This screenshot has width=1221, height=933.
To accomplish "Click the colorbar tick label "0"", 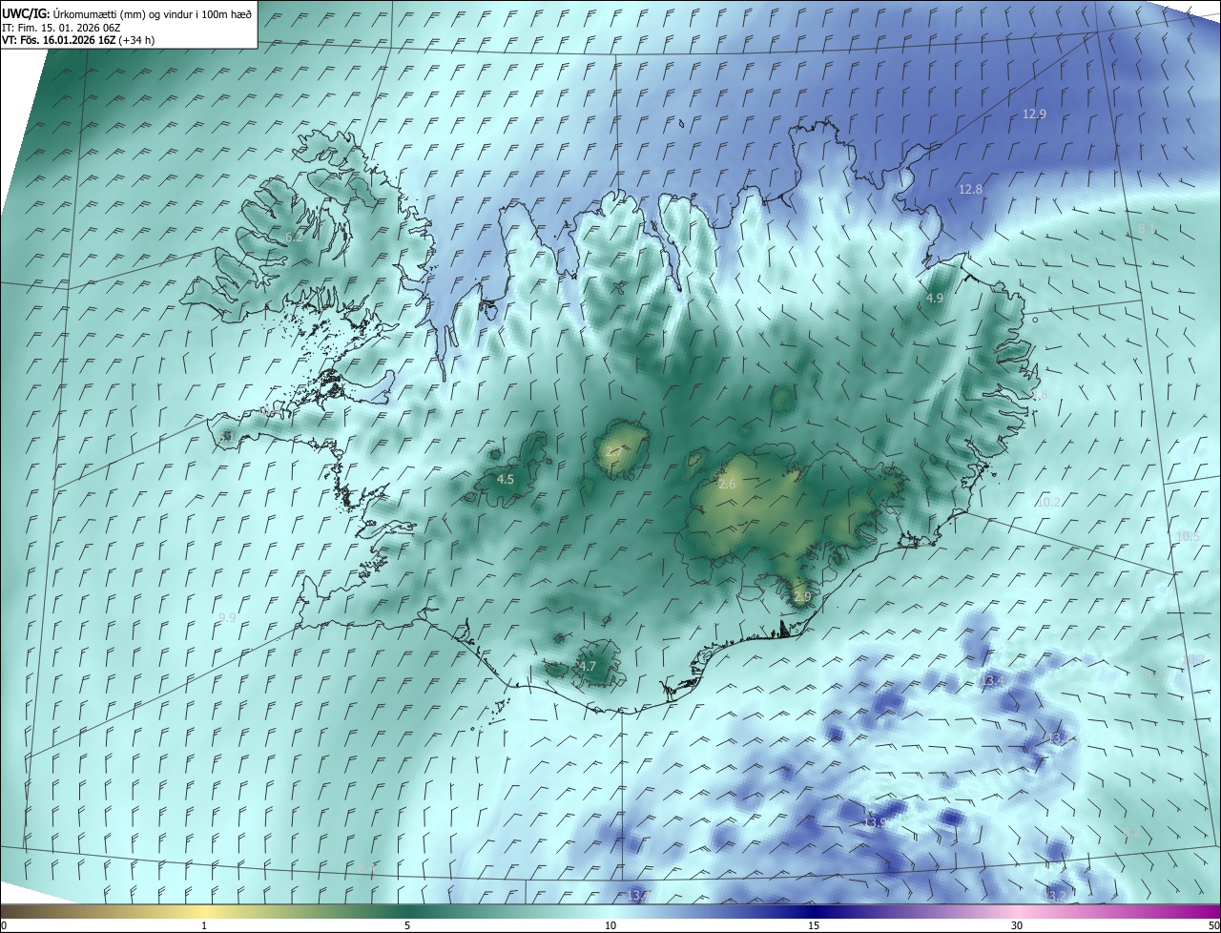I will point(4,926).
